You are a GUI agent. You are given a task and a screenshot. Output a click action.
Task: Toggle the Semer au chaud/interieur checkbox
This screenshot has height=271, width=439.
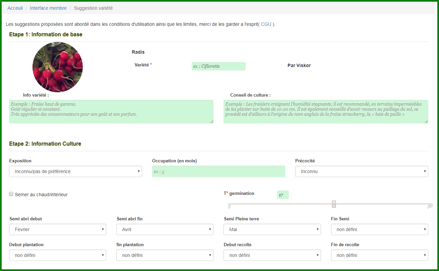pos(11,194)
